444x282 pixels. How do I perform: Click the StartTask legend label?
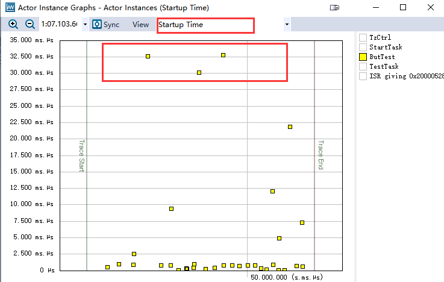click(x=386, y=47)
